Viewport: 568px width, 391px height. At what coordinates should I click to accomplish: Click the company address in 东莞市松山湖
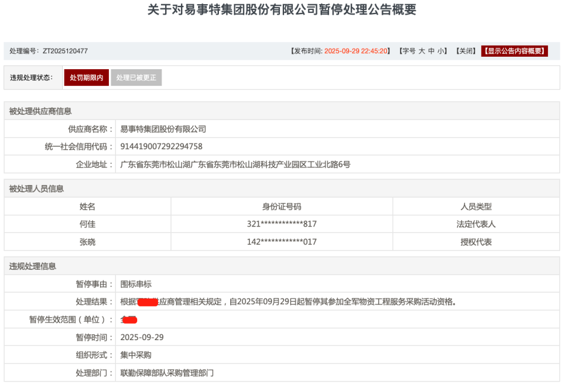pyautogui.click(x=235, y=164)
